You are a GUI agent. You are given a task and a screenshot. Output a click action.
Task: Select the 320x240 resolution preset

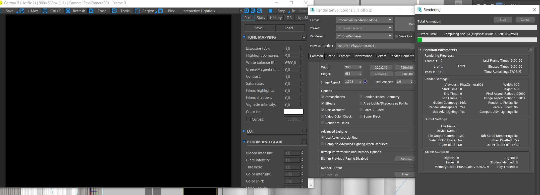tap(381, 67)
